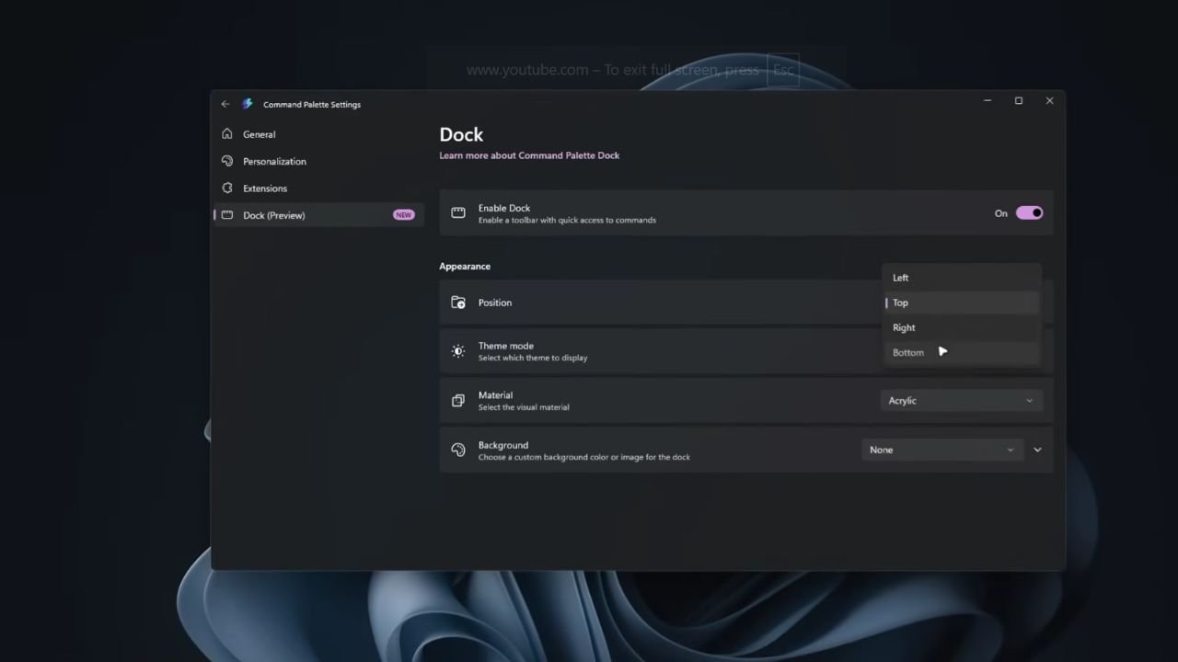
Task: Open the Learn more about Command Palette Dock link
Action: (x=529, y=154)
